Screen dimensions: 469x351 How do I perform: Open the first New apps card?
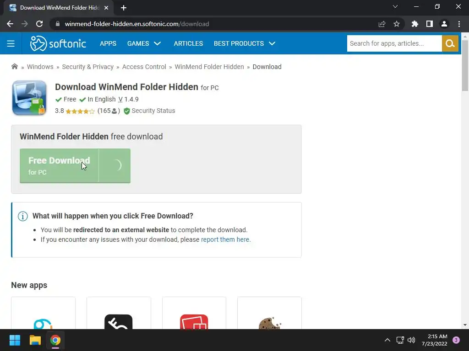44,313
